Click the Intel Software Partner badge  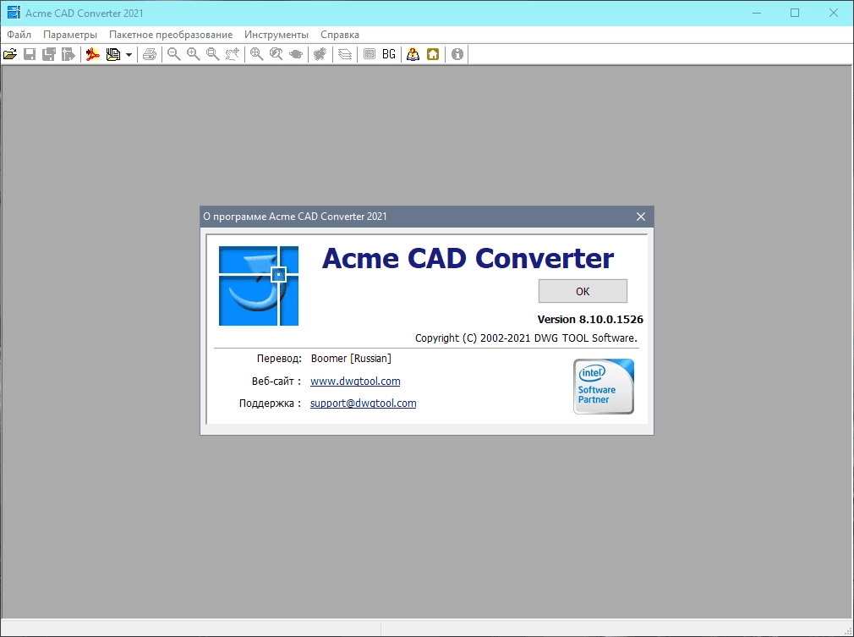[x=604, y=387]
